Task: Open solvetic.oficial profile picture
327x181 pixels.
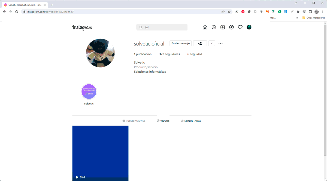Action: 100,53
